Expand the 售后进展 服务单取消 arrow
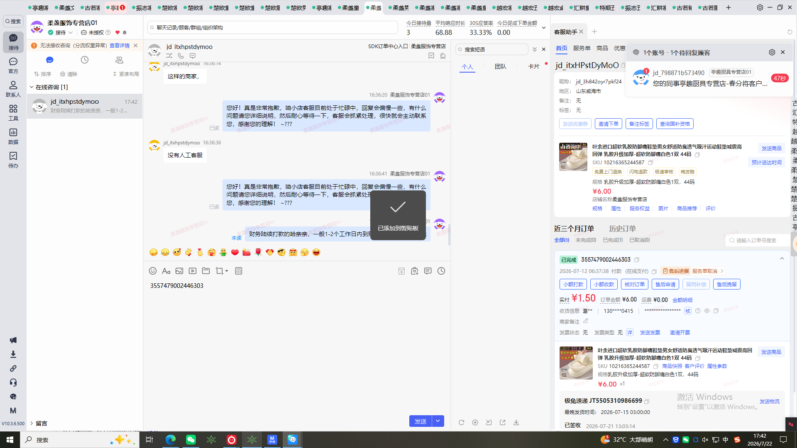 pos(722,271)
